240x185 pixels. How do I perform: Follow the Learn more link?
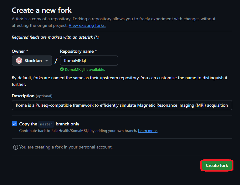(x=148, y=131)
